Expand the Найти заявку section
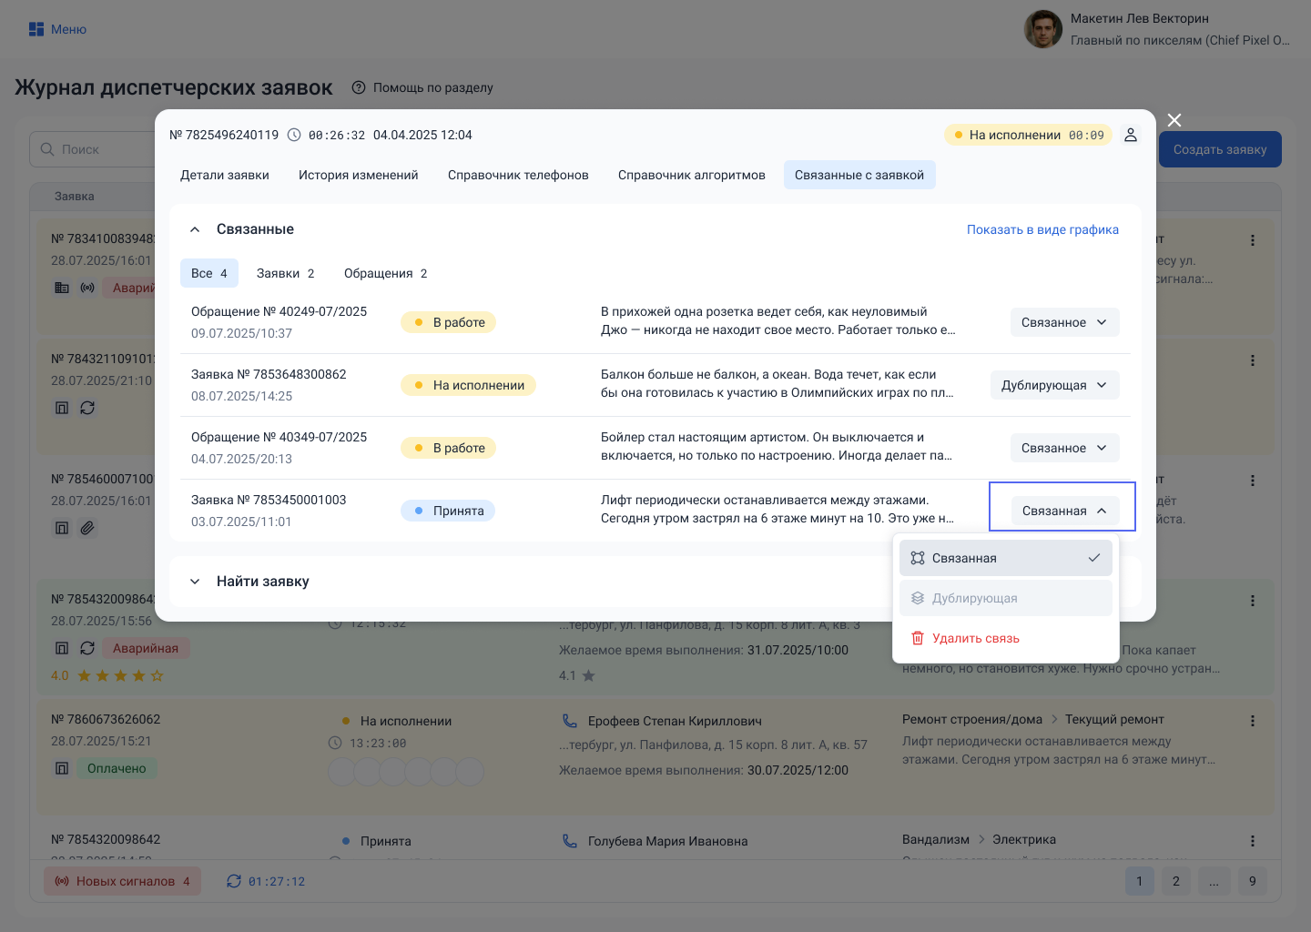Image resolution: width=1311 pixels, height=932 pixels. (x=195, y=582)
